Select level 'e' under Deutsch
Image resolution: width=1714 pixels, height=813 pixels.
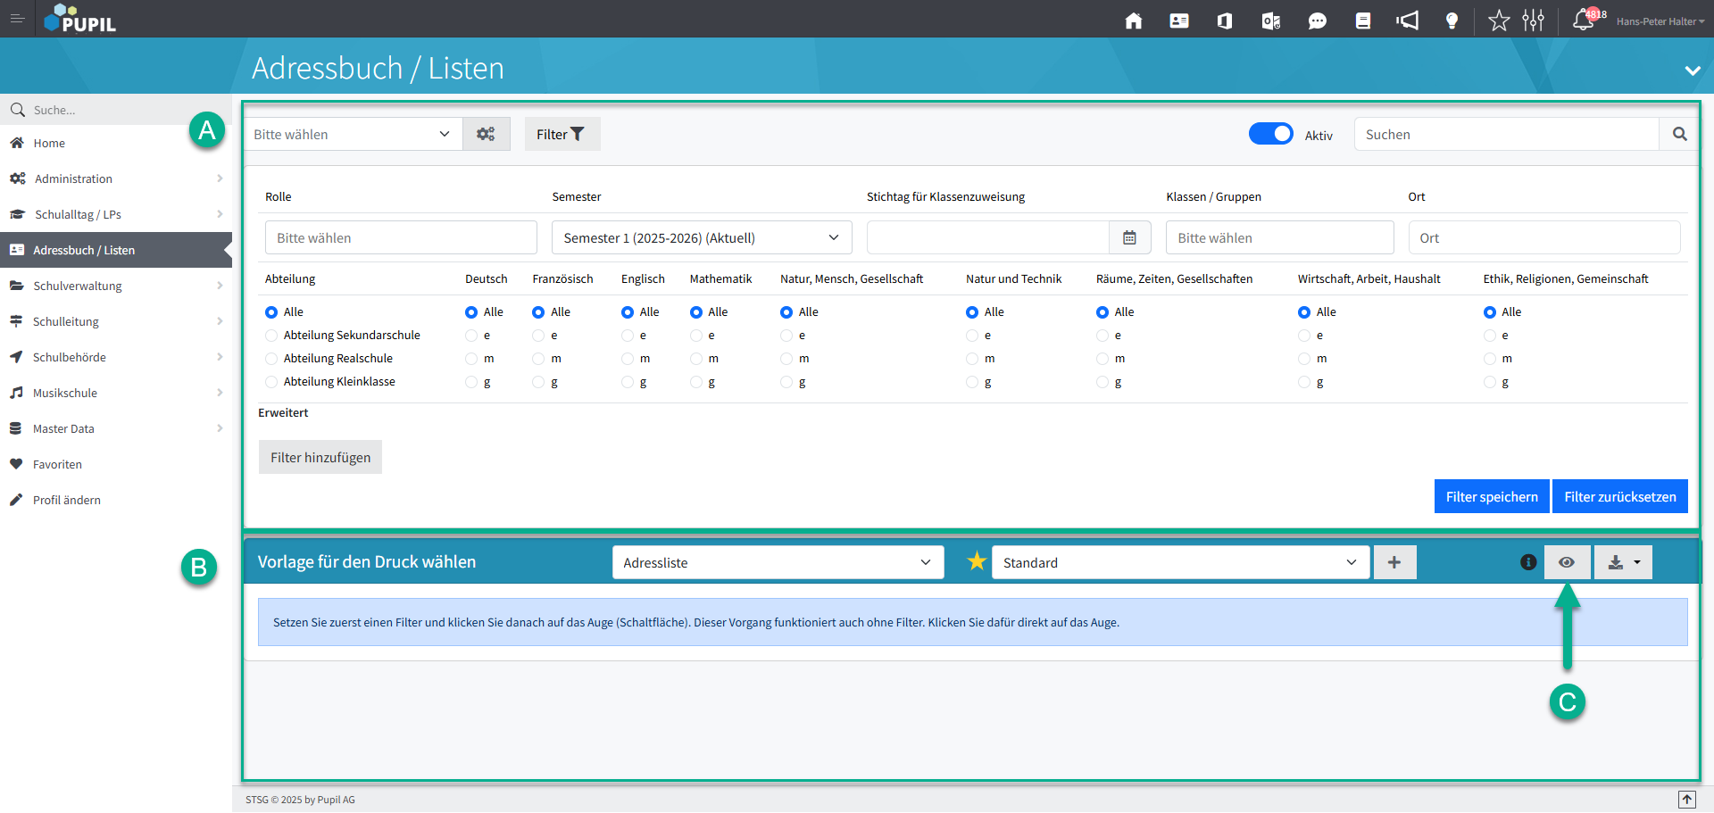(471, 336)
